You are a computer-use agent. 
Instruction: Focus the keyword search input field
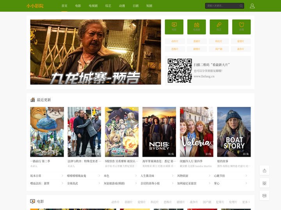(x=222, y=6)
